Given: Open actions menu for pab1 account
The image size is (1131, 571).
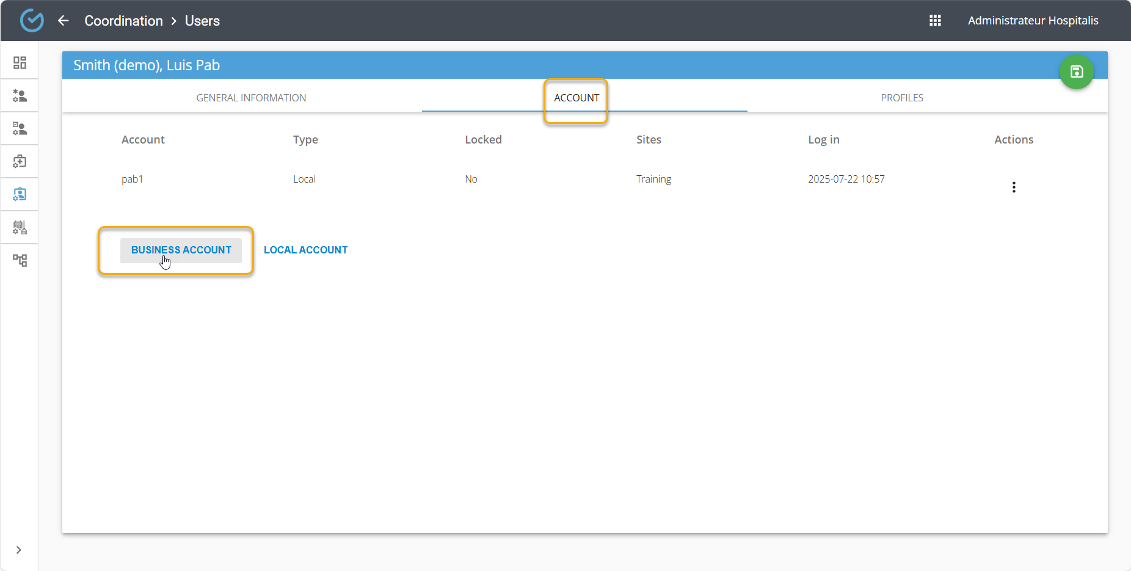Looking at the screenshot, I should coord(1014,187).
